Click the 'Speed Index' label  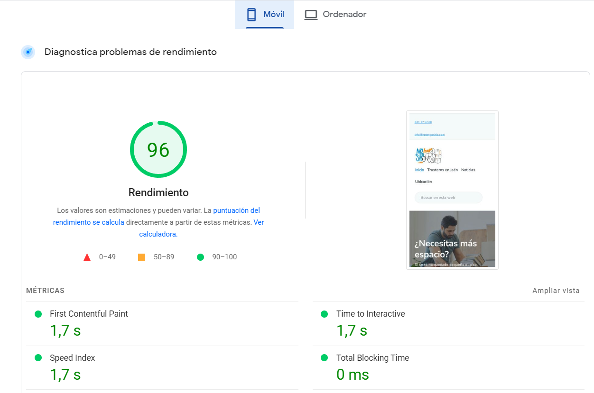pyautogui.click(x=73, y=358)
